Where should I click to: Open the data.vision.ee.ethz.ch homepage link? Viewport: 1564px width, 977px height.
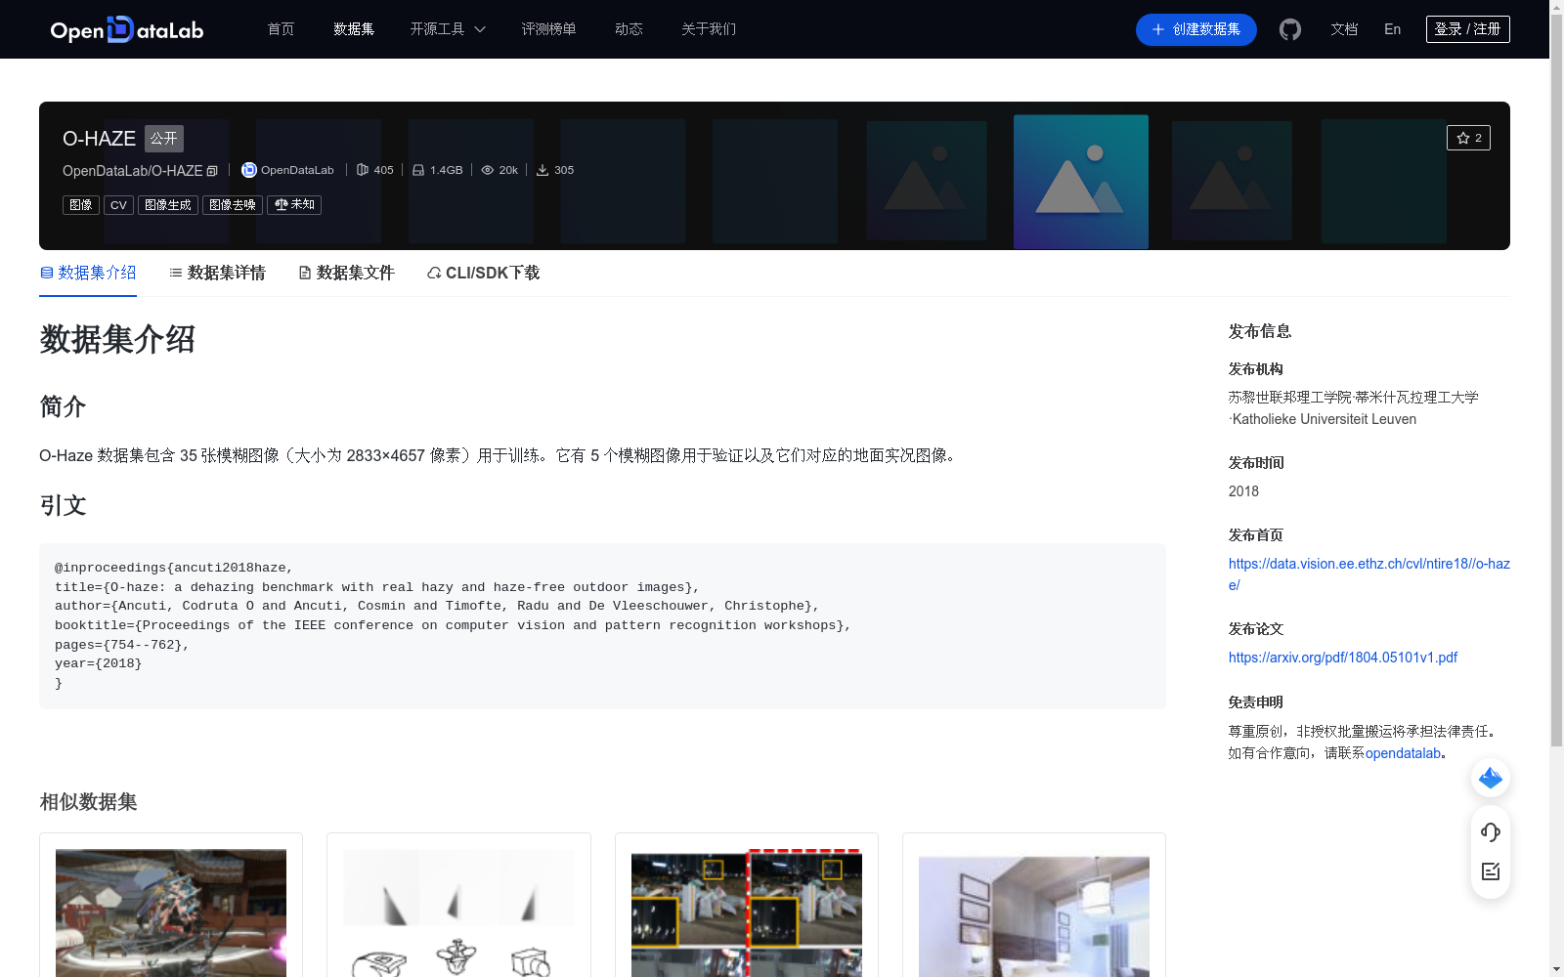[1368, 574]
